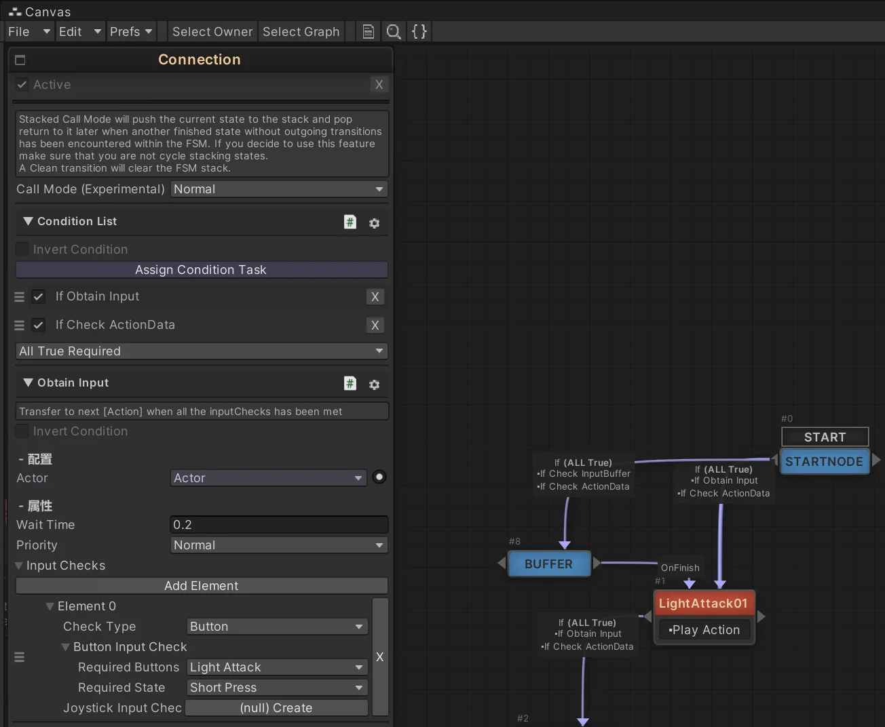The image size is (885, 727).
Task: Open the Obtain Input gear settings
Action: [374, 385]
